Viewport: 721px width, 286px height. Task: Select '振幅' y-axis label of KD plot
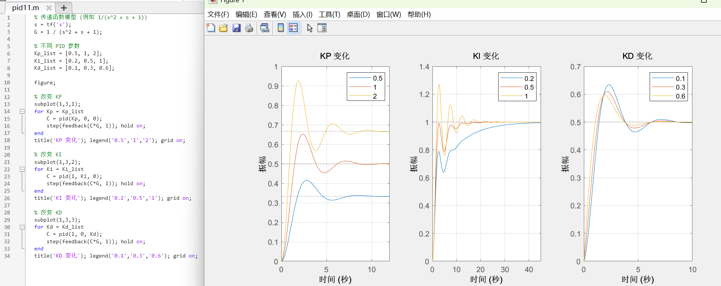(565, 164)
